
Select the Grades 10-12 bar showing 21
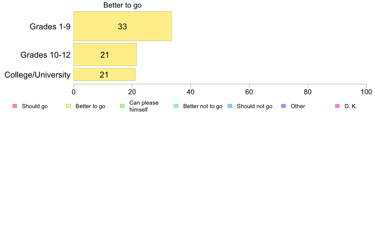tap(105, 55)
